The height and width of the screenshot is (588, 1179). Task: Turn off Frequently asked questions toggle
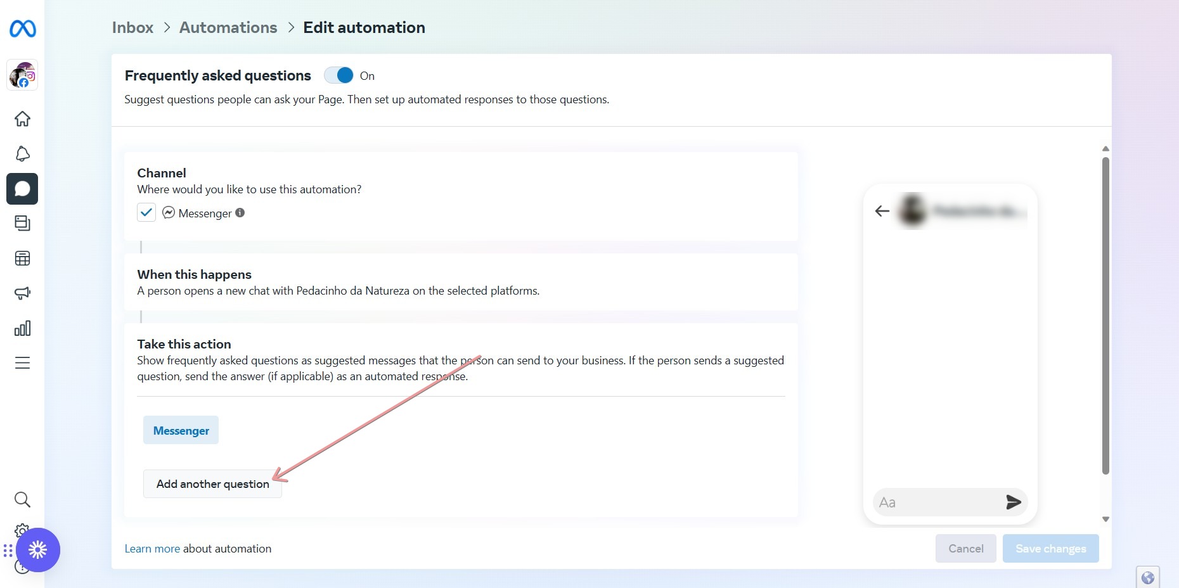pos(338,75)
